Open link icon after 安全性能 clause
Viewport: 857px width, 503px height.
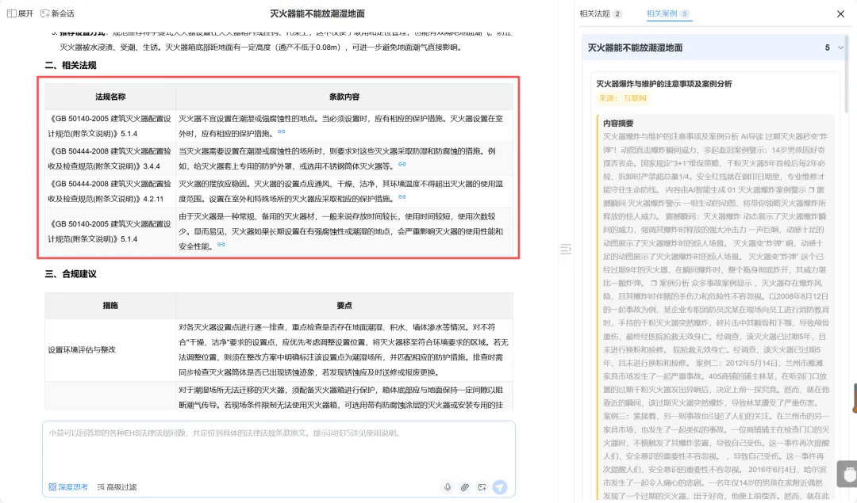pos(221,245)
